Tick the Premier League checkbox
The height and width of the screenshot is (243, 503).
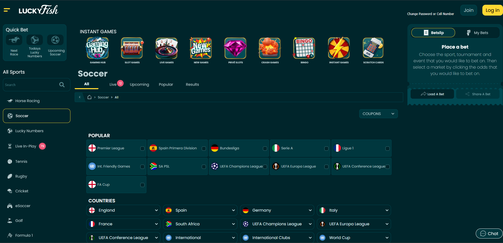[x=142, y=149]
